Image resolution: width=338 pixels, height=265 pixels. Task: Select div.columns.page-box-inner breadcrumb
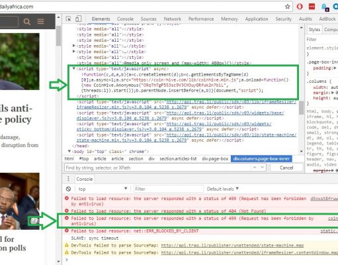pos(261,159)
